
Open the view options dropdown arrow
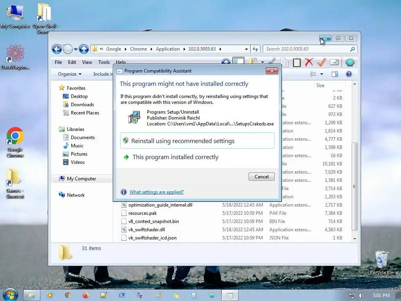[322, 74]
